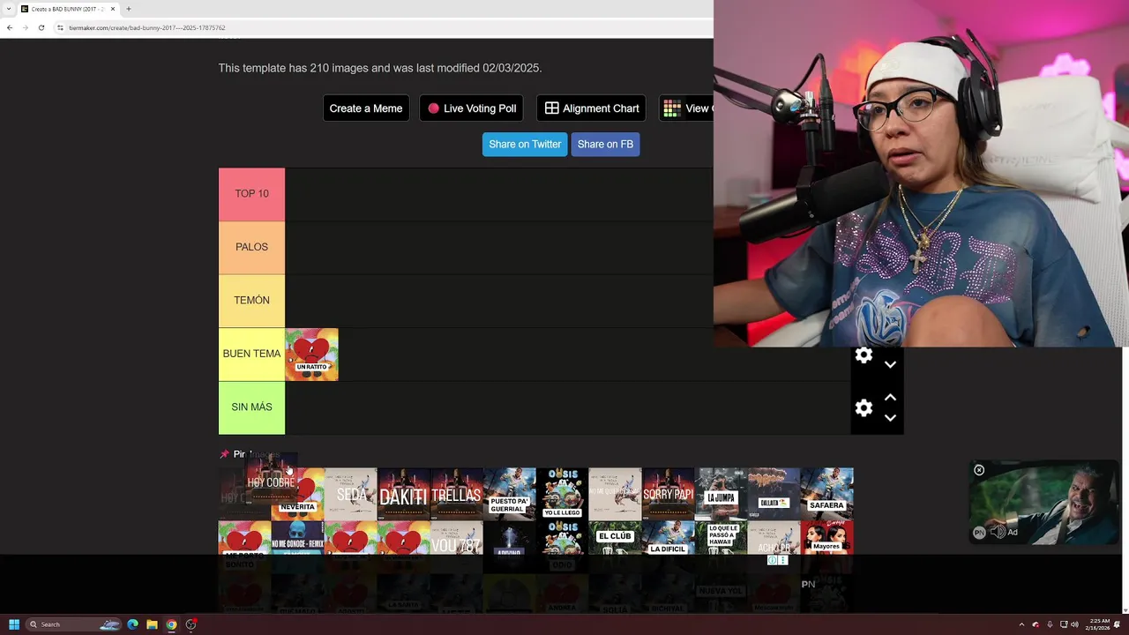This screenshot has height=635, width=1129.
Task: Move the SIN MÁS row down
Action: tap(890, 418)
